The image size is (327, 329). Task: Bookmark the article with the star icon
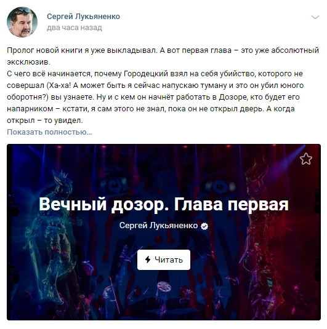coord(306,159)
